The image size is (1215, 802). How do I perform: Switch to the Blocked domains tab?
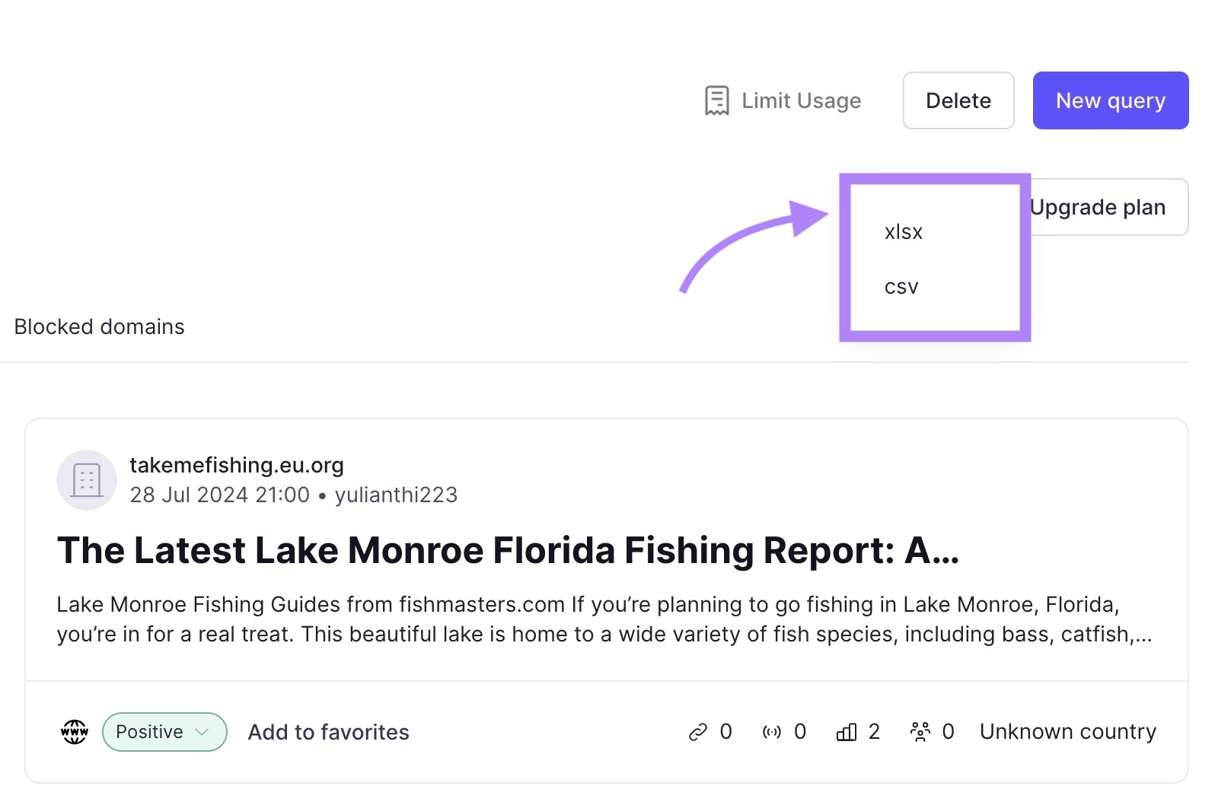pos(100,326)
